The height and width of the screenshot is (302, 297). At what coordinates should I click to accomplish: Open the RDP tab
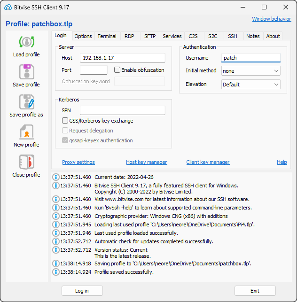click(129, 36)
